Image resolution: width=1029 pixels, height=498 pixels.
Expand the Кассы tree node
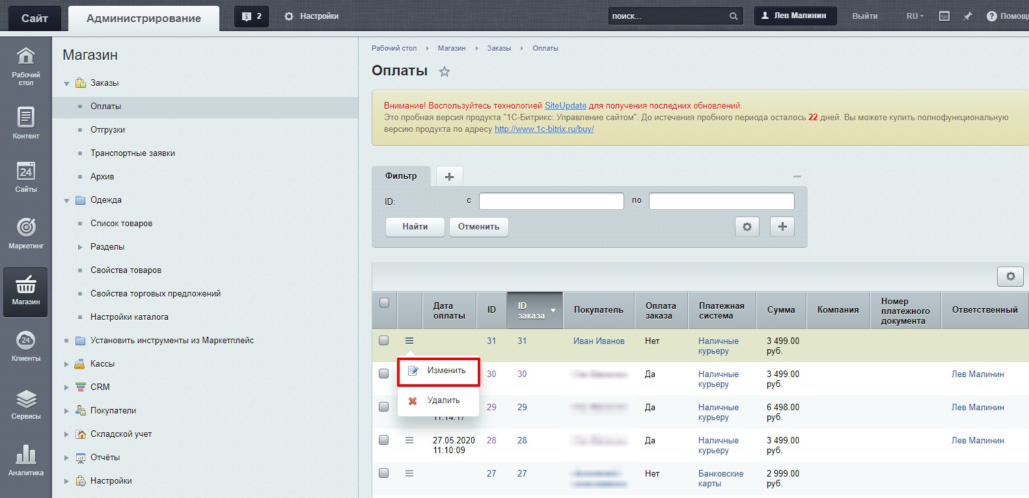point(66,364)
